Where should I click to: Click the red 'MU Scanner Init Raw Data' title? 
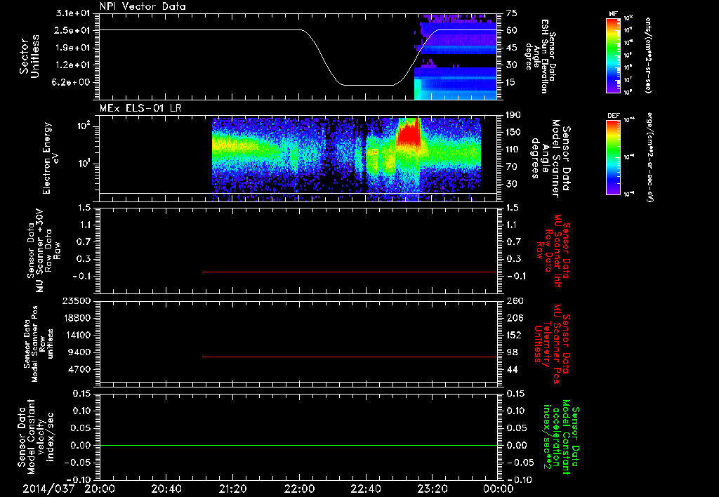pos(553,251)
